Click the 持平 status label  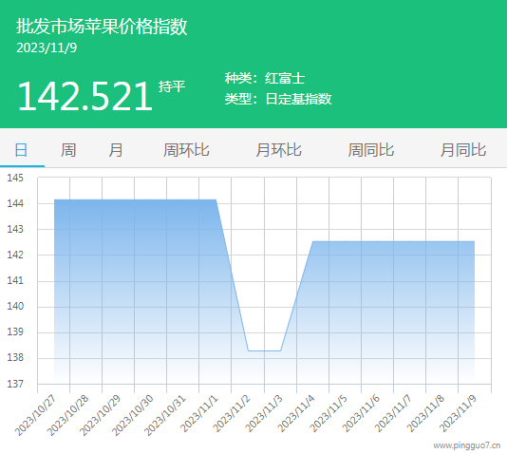pos(172,86)
